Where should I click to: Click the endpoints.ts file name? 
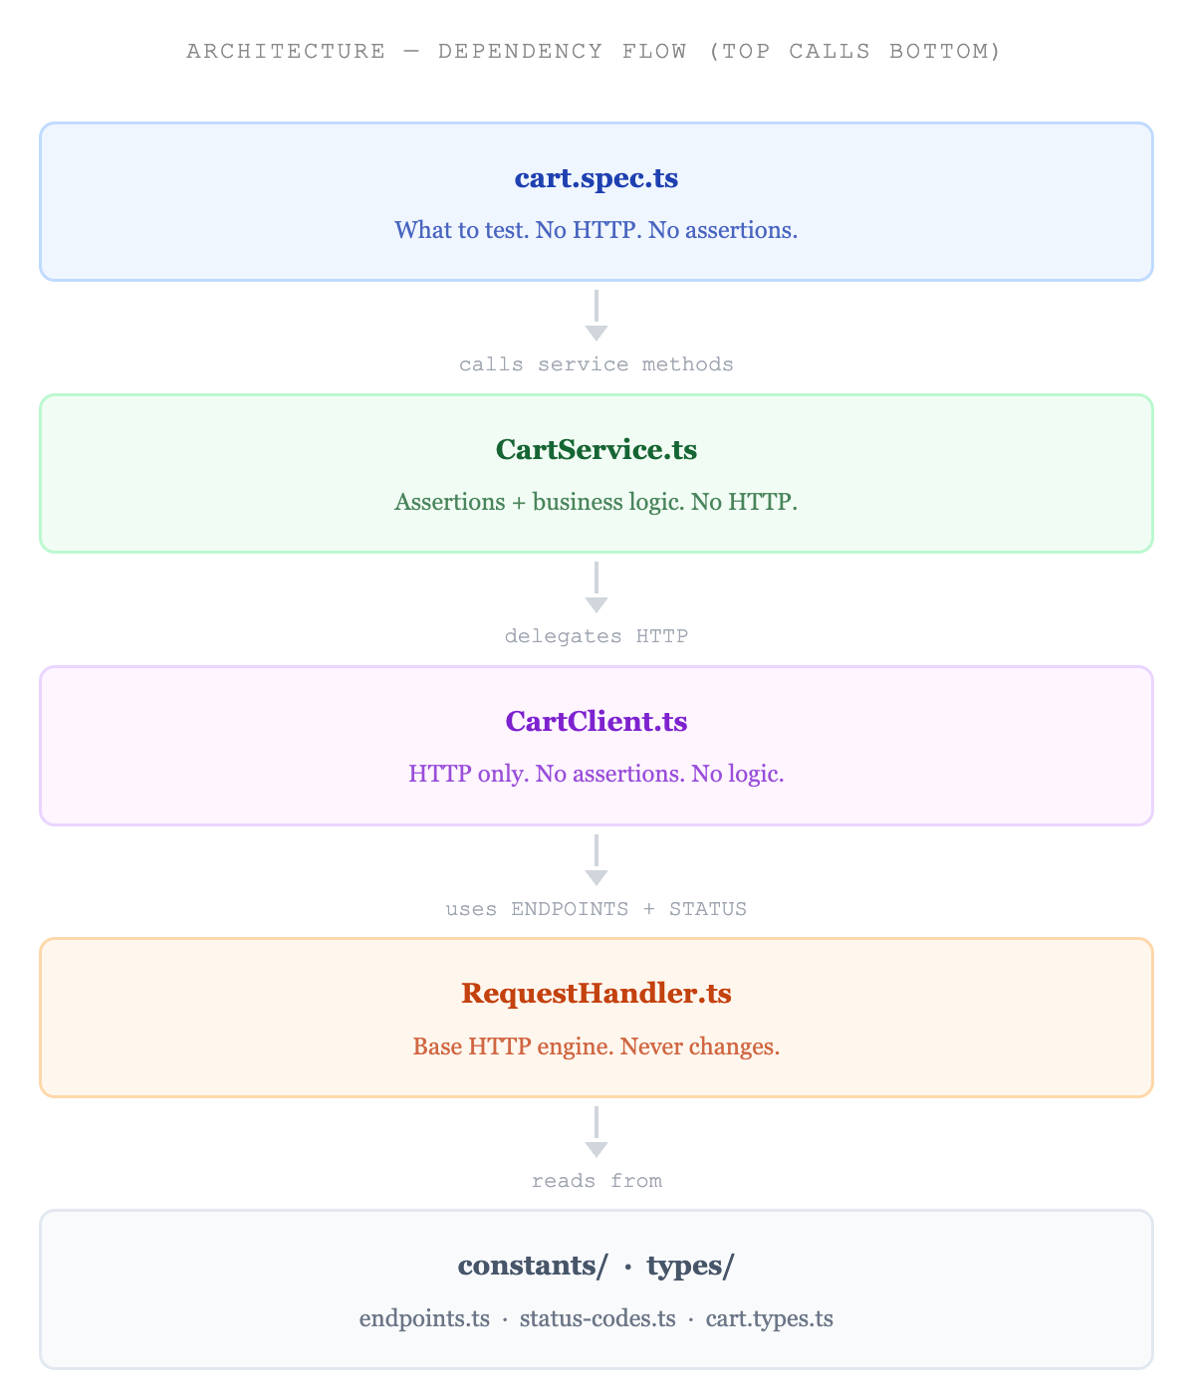coord(424,1319)
